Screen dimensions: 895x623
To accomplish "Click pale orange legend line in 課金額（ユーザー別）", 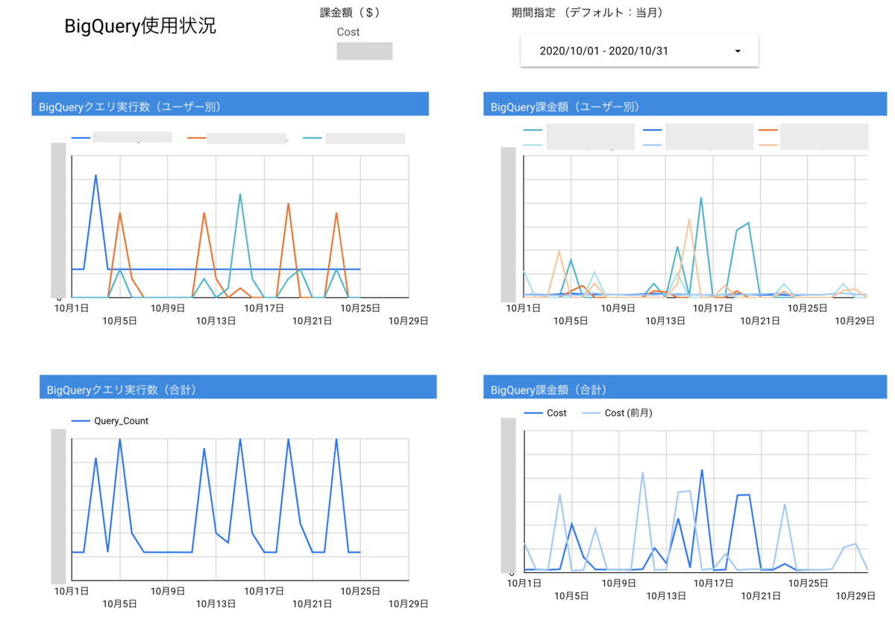I will [767, 145].
